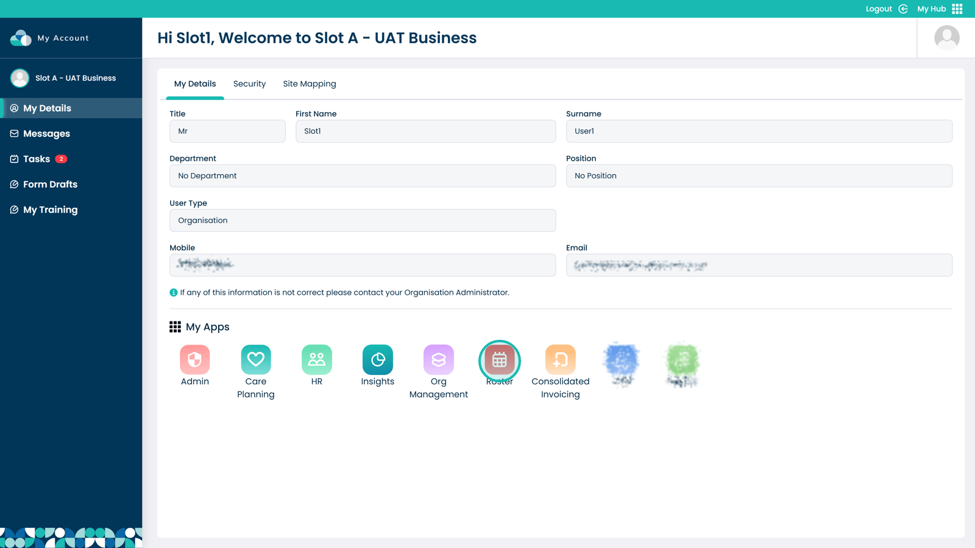Image resolution: width=975 pixels, height=548 pixels.
Task: Open My Hub grid icon
Action: point(957,9)
